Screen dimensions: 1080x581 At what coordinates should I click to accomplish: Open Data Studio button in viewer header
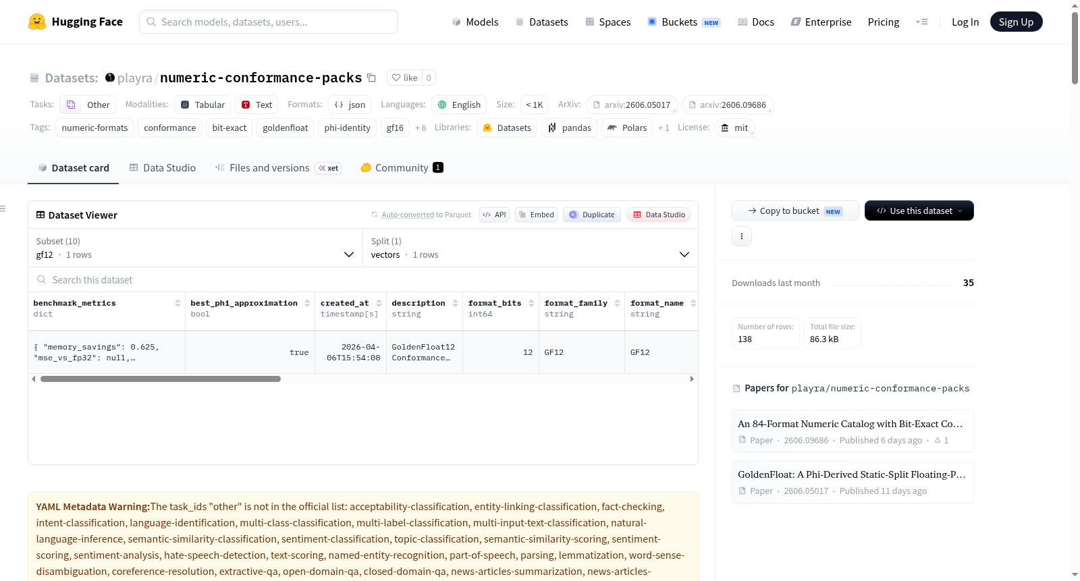click(659, 215)
